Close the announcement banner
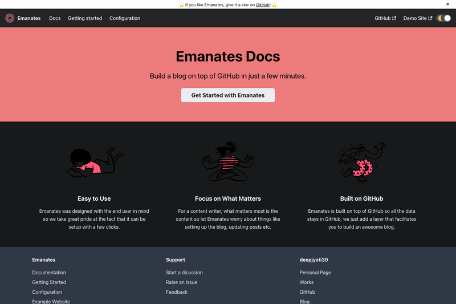Screen dimensions: 456x304 [447, 4]
